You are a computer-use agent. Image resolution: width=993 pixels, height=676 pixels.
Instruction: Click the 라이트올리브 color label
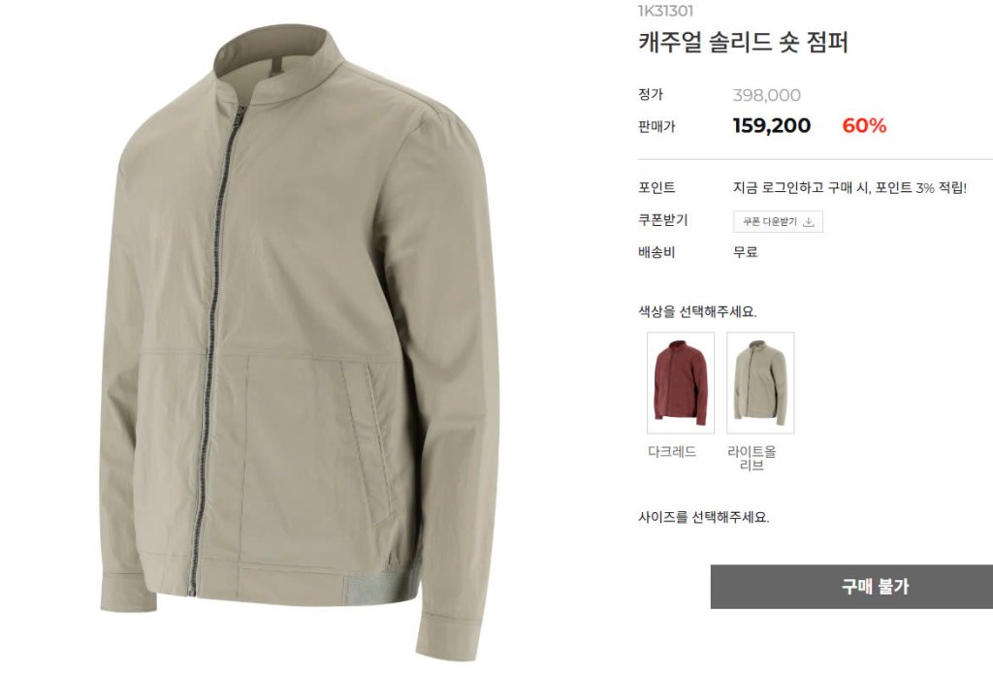pyautogui.click(x=752, y=458)
